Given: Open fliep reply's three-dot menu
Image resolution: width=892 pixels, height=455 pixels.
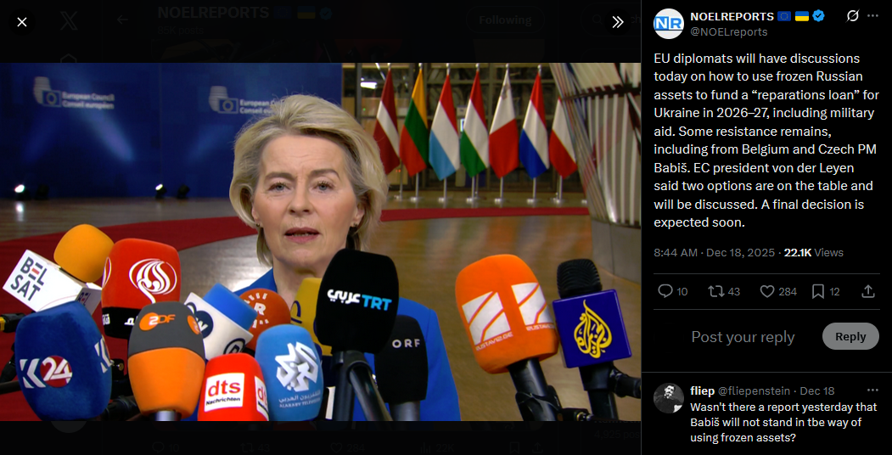Looking at the screenshot, I should tap(872, 390).
